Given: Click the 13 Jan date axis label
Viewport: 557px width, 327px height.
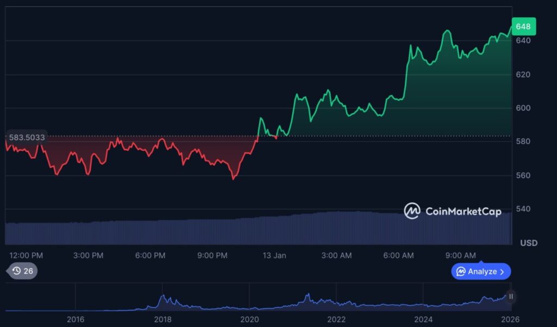Looking at the screenshot, I should (274, 255).
